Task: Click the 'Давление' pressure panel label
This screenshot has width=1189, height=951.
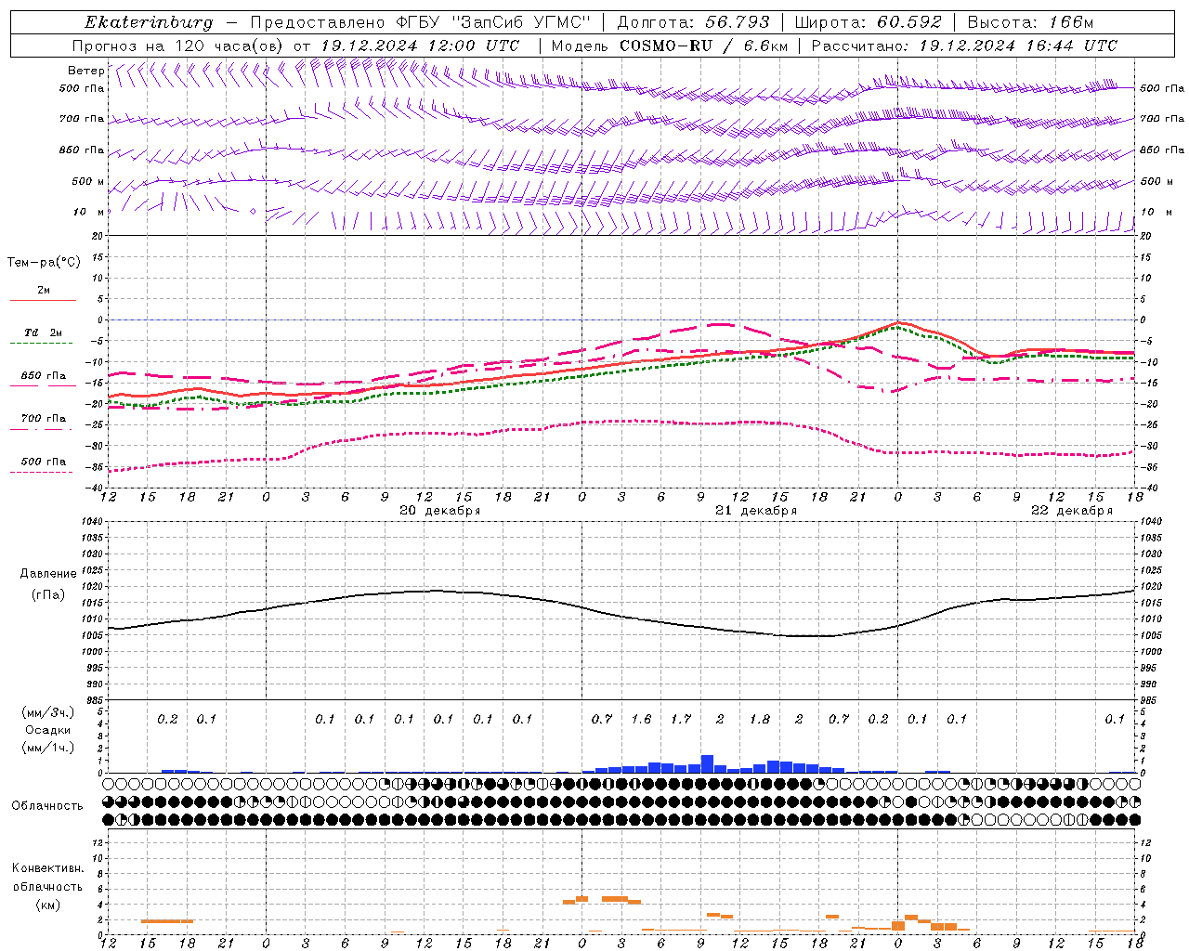Action: pyautogui.click(x=48, y=574)
